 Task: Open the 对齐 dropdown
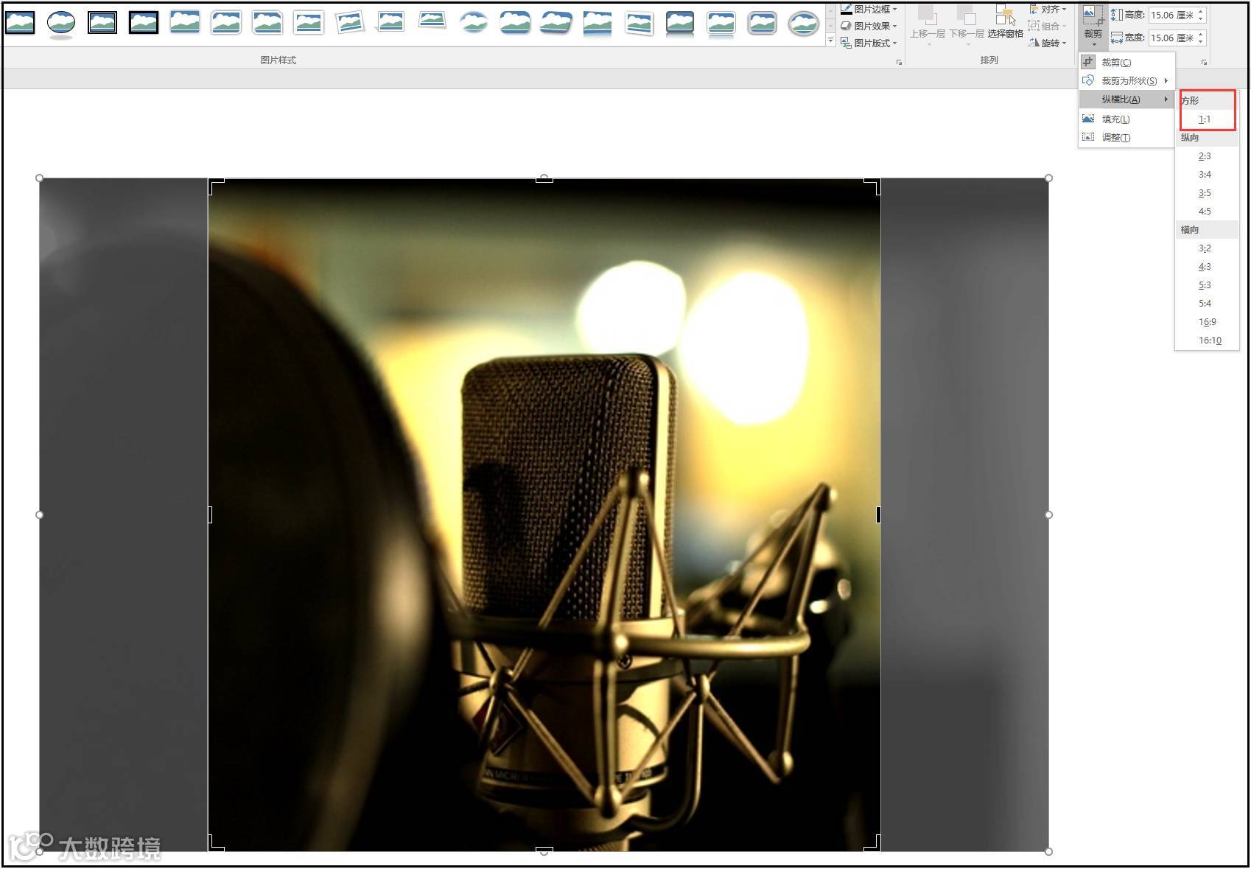tap(1048, 9)
